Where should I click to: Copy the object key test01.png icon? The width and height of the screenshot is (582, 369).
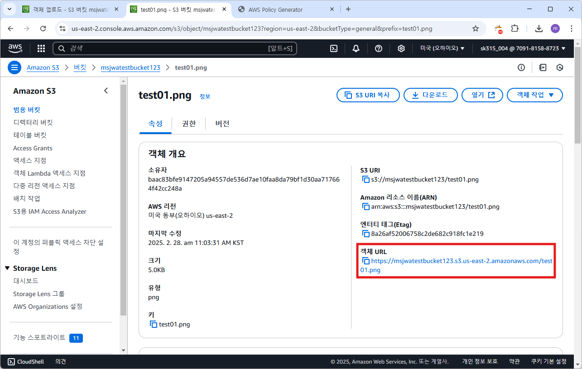pos(154,325)
